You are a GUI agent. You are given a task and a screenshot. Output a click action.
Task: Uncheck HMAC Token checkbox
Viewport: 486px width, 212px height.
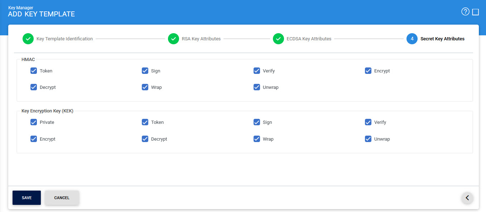[x=34, y=71]
